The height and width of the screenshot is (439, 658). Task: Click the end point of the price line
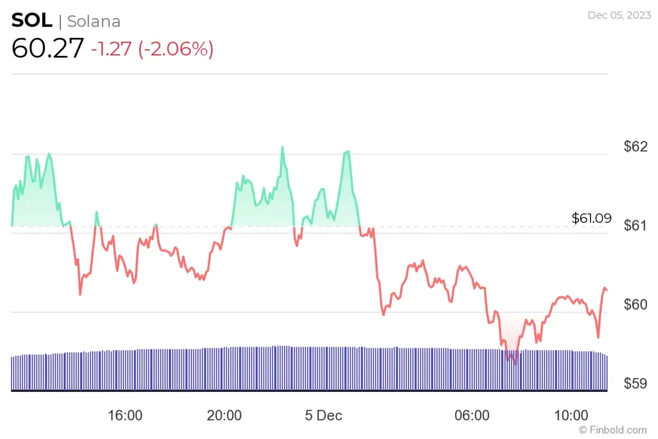pyautogui.click(x=606, y=290)
